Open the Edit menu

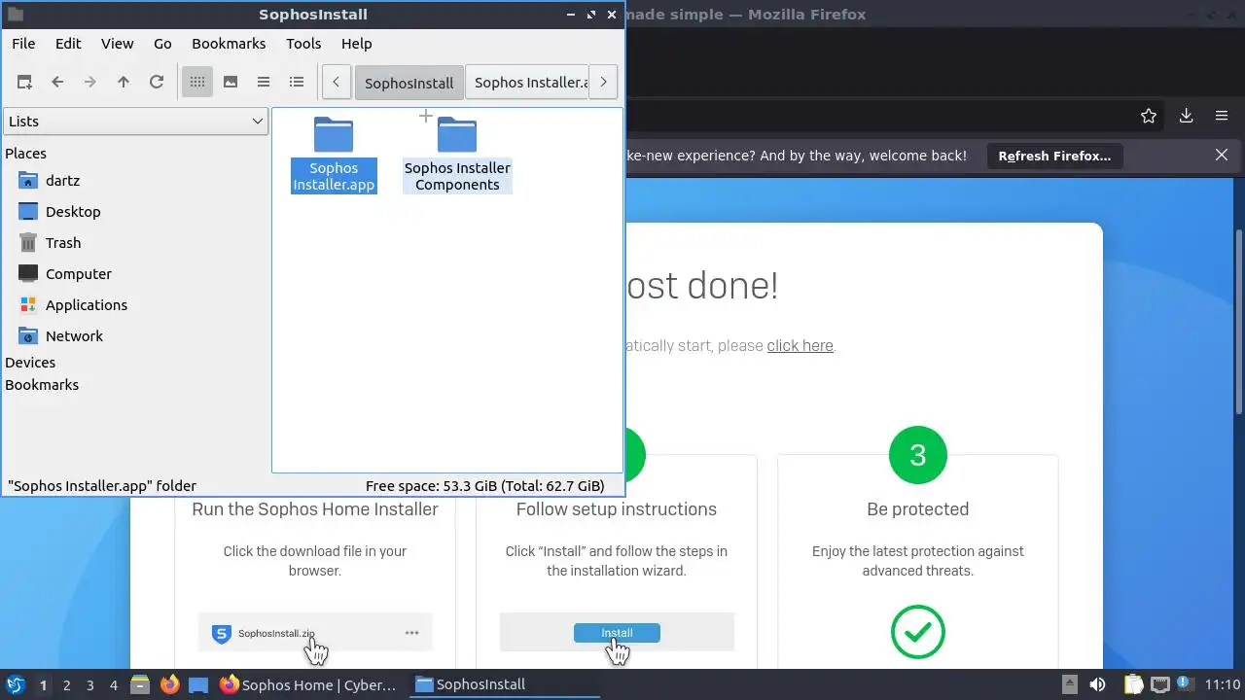(x=68, y=44)
